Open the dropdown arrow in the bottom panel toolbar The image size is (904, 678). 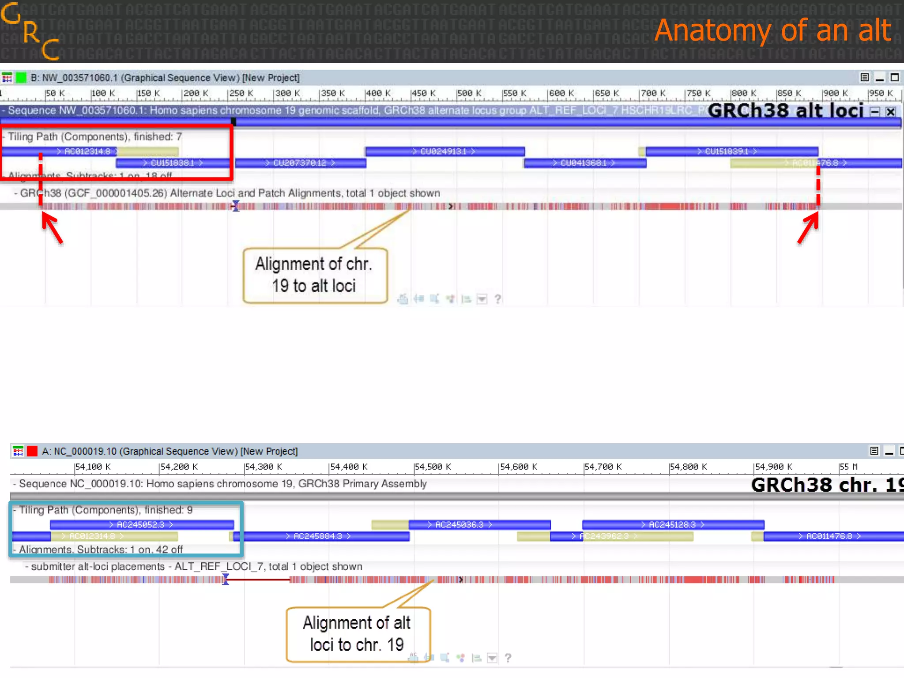(492, 658)
